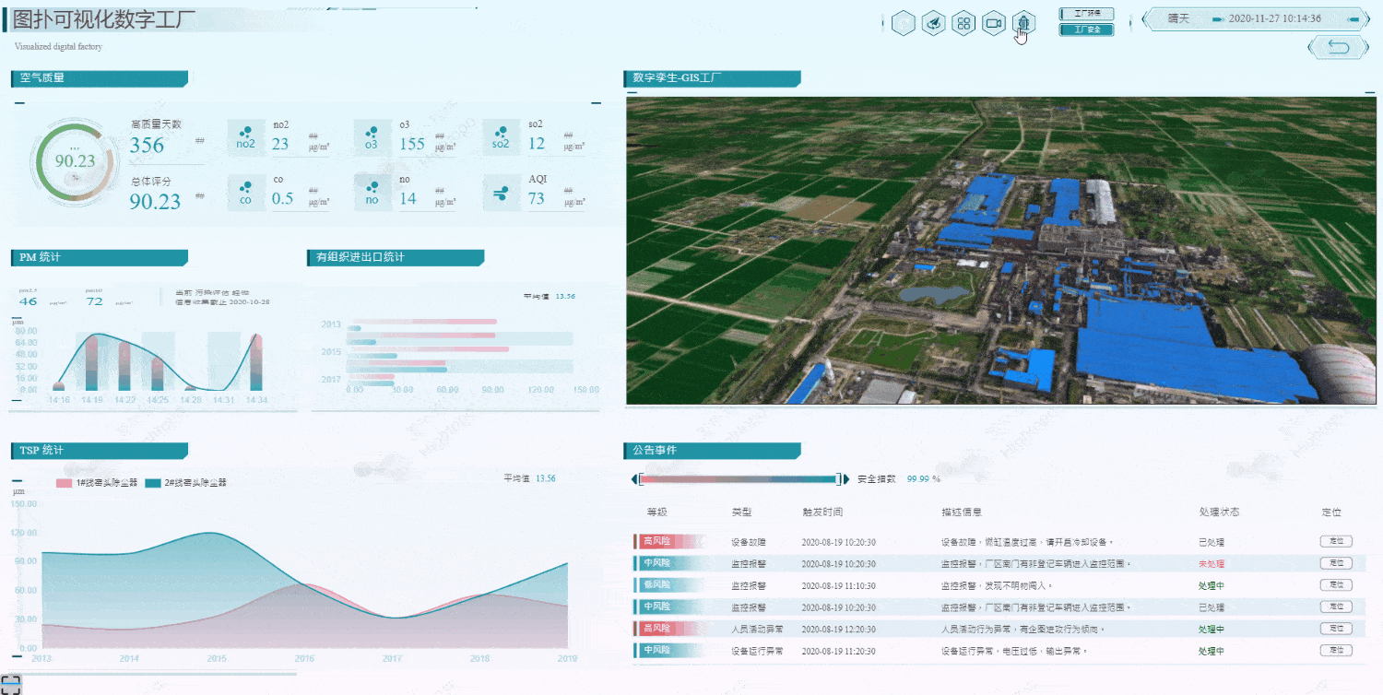Click the fullscreen icon at bottom-left corner
This screenshot has width=1383, height=695.
pos(10,684)
